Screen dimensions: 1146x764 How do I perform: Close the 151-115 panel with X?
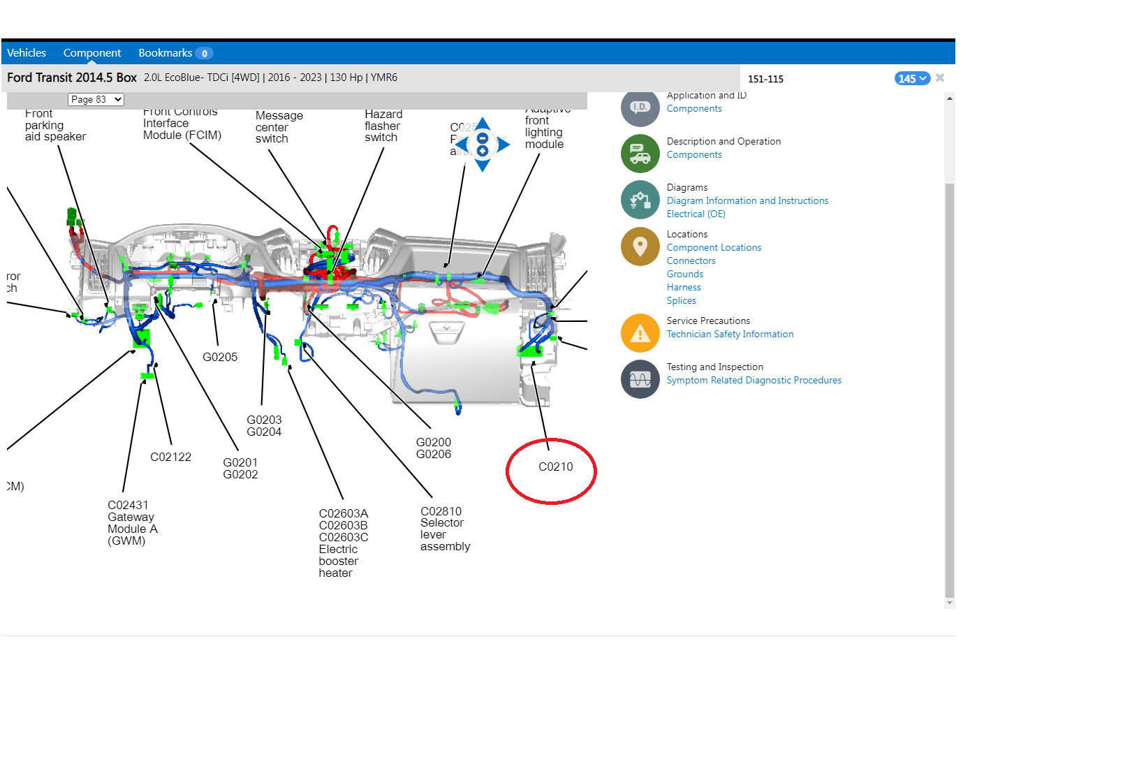click(x=940, y=78)
